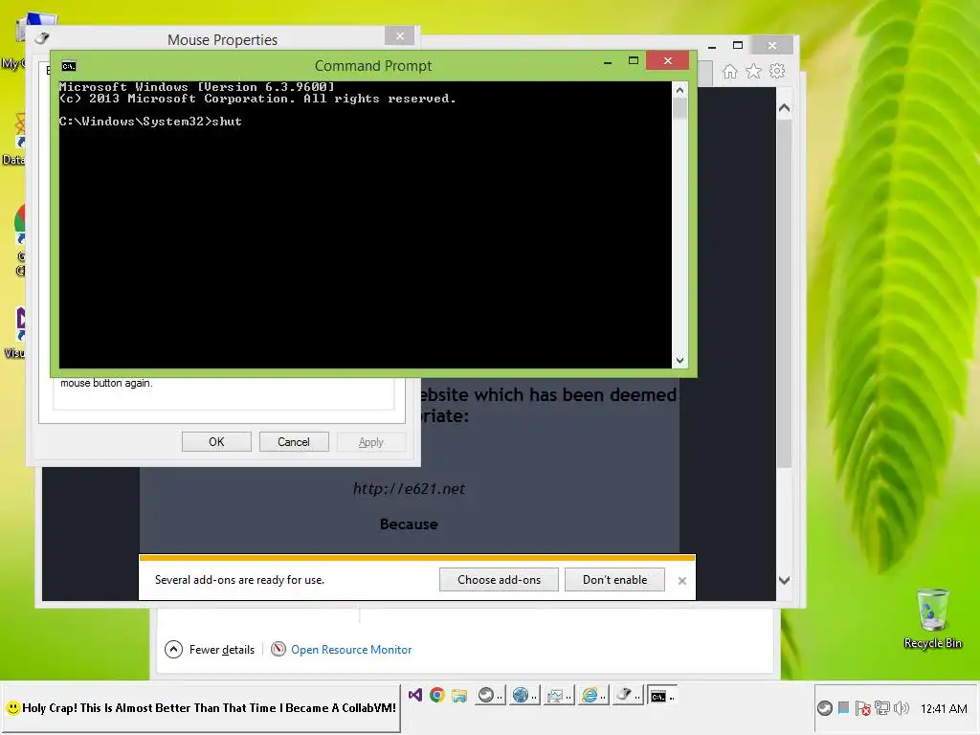Click the Resource Monitor gauge icon
980x735 pixels.
[278, 650]
